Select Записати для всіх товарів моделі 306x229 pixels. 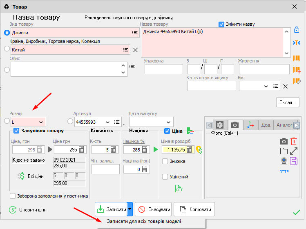click(144, 221)
